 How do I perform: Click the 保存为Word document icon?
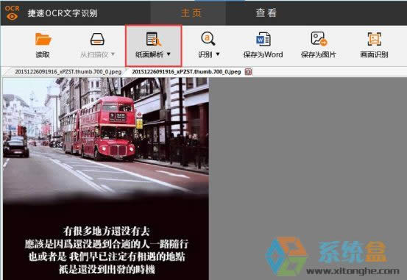[x=263, y=39]
